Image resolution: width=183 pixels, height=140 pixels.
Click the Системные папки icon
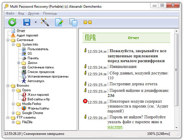24,67
